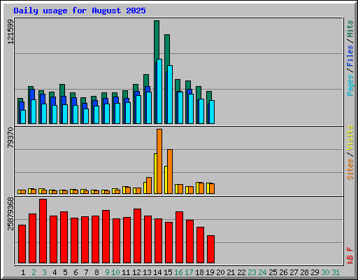This screenshot has height=280, width=358.
Task: Select the 79370 axis value
Action: click(x=10, y=137)
